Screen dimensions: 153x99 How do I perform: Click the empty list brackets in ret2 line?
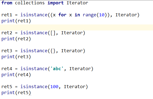(x=53, y=33)
